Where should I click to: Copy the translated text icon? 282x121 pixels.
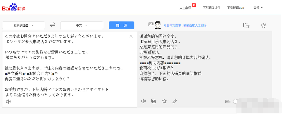click(x=153, y=101)
